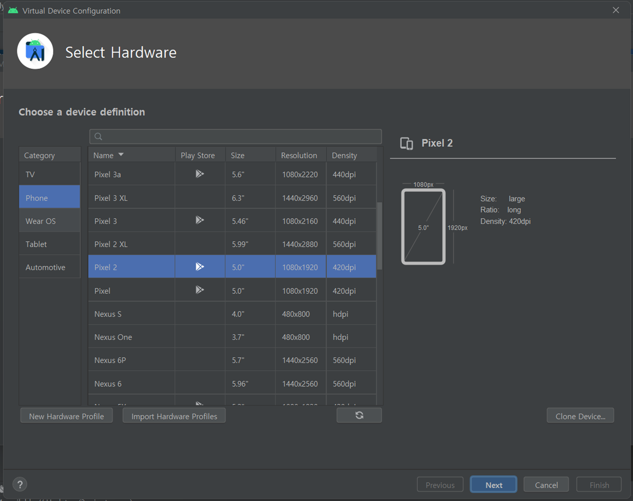The height and width of the screenshot is (501, 633).
Task: Click the Finish button
Action: [599, 485]
